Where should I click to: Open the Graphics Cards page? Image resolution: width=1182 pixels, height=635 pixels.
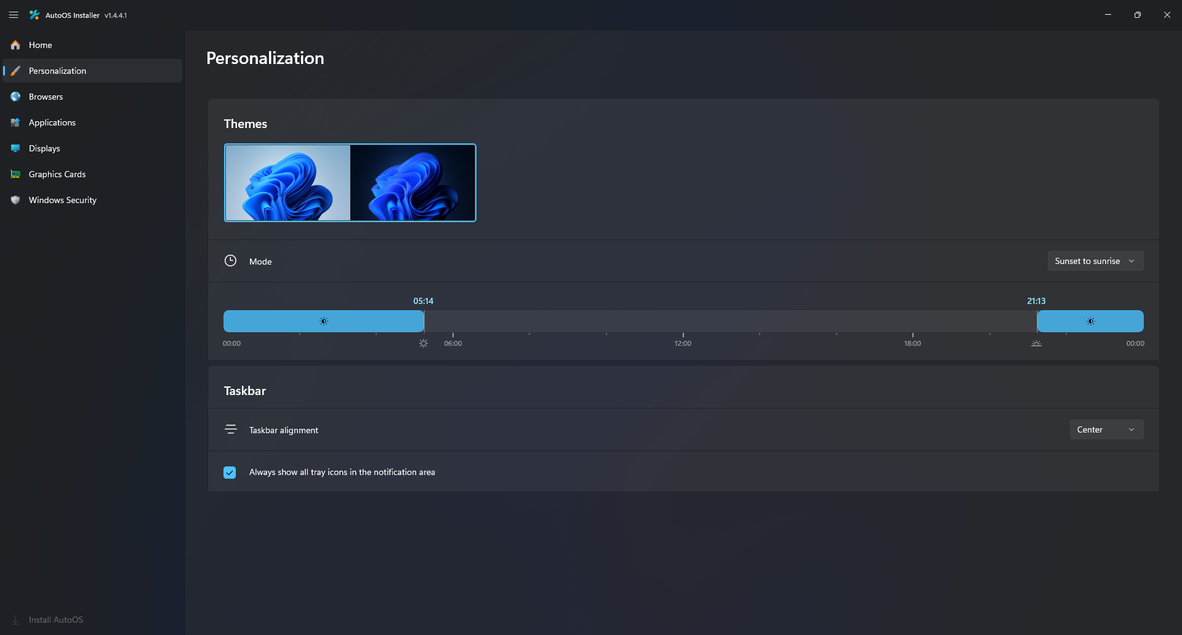click(x=92, y=174)
